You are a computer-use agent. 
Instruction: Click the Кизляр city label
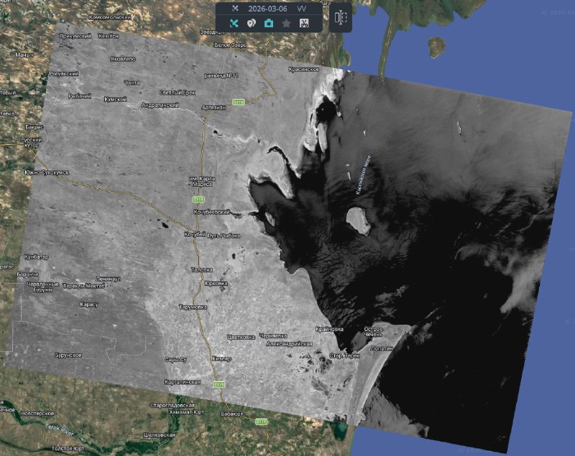pos(222,358)
